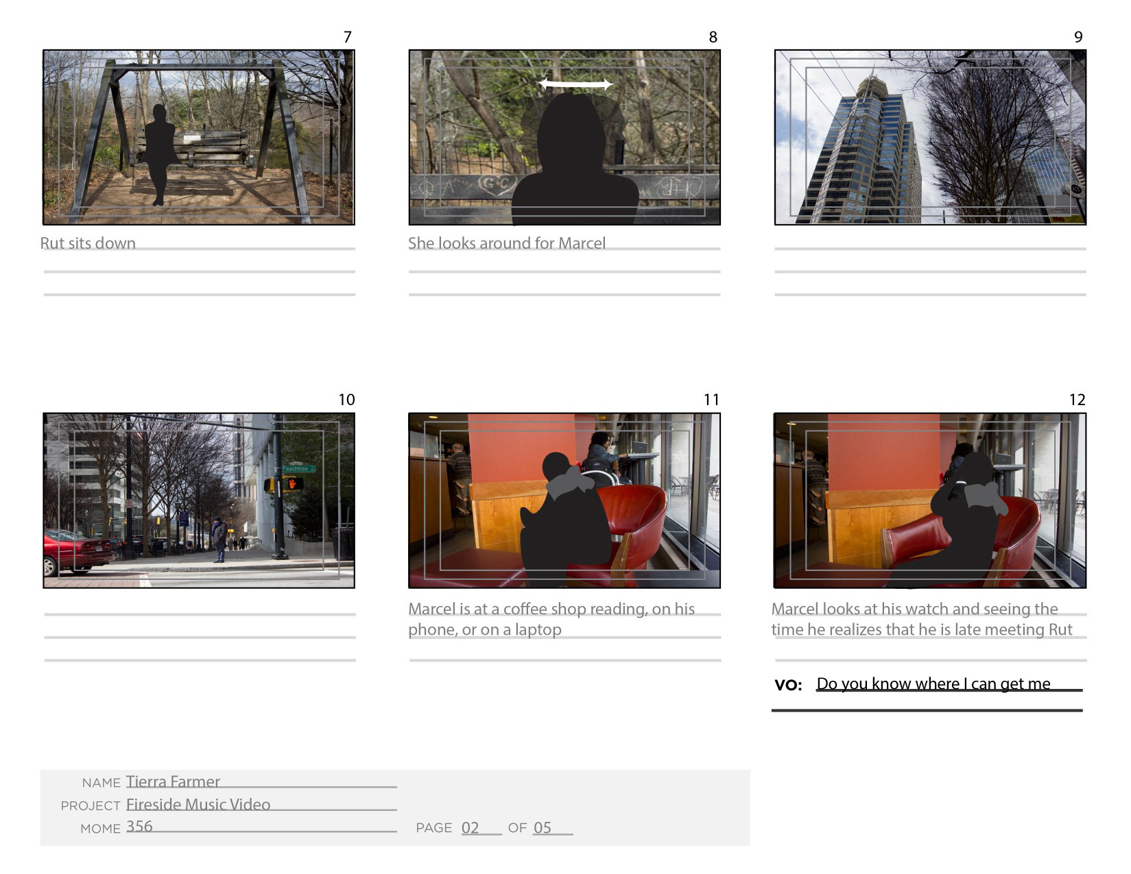Select frame 10 street corner image

pyautogui.click(x=199, y=500)
